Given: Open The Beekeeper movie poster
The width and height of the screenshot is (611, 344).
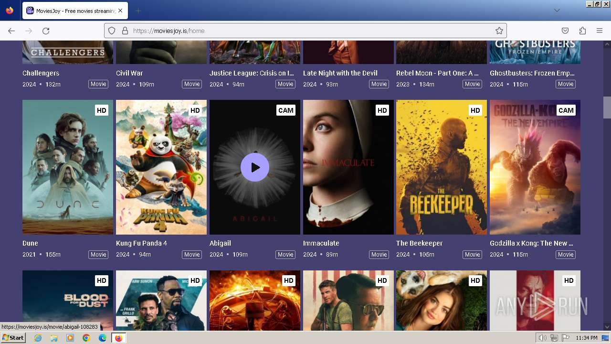Looking at the screenshot, I should [442, 167].
